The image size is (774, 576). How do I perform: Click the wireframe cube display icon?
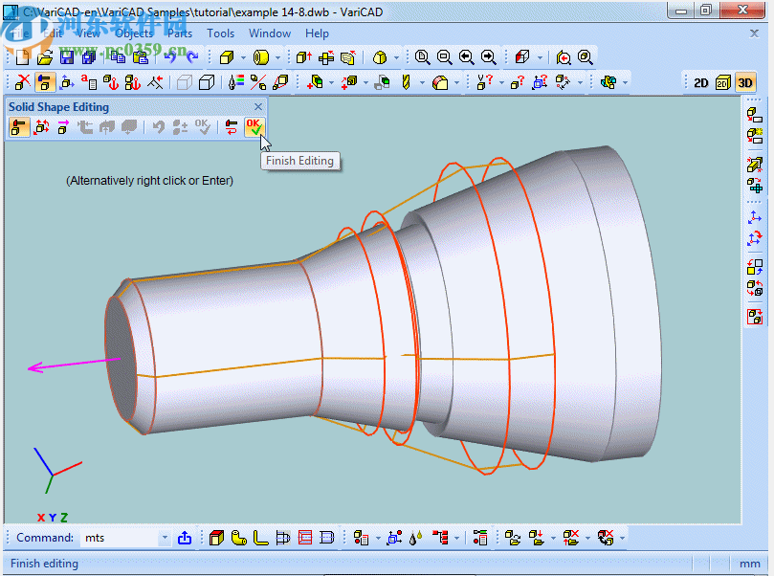pos(184,82)
